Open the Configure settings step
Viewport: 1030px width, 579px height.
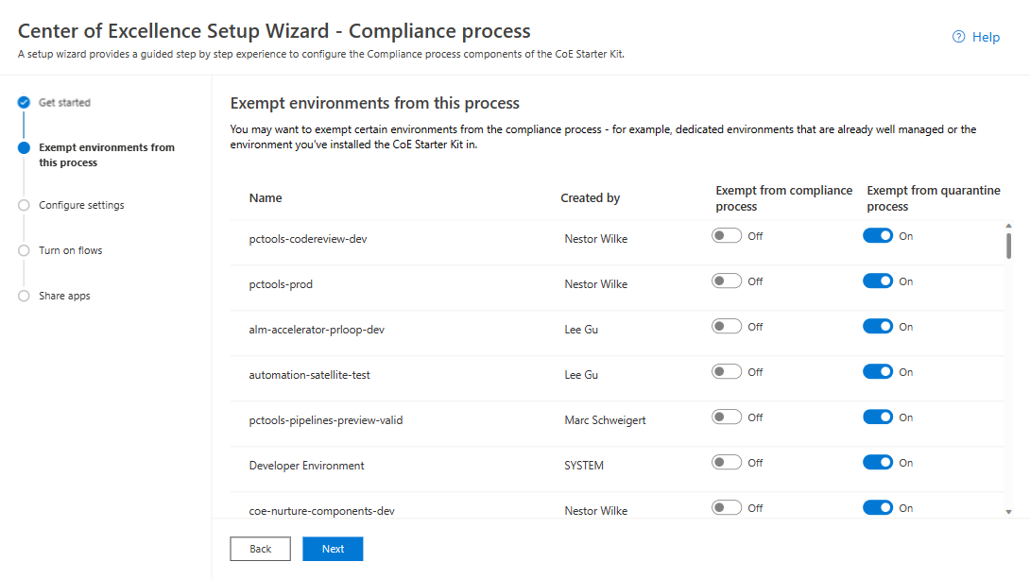tap(81, 205)
